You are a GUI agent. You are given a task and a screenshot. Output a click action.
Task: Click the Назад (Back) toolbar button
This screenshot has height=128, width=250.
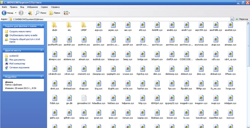tap(8, 13)
